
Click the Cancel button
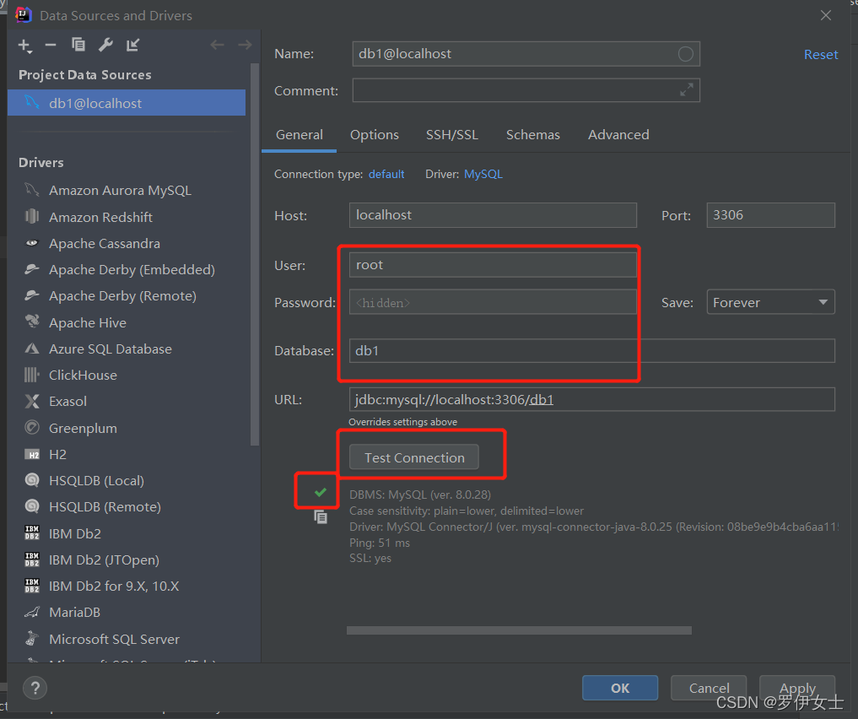(710, 688)
